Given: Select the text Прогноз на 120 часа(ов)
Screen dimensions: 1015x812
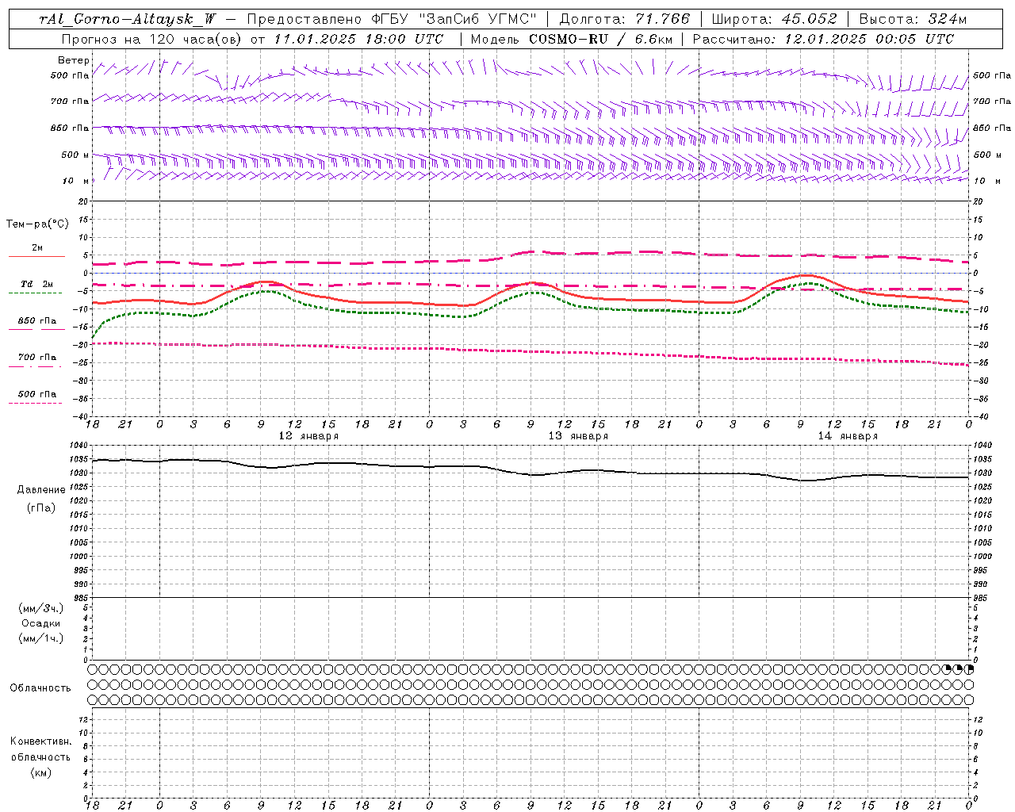Looking at the screenshot, I should tap(151, 39).
